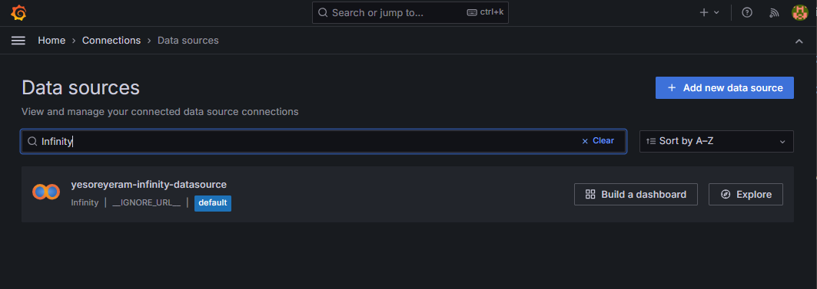Click the plus icon in top bar
This screenshot has width=817, height=289.
click(704, 13)
